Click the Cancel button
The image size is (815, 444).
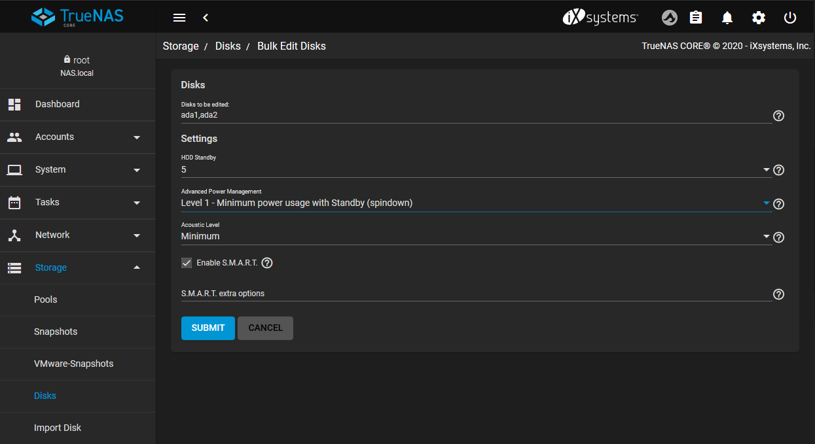point(265,328)
